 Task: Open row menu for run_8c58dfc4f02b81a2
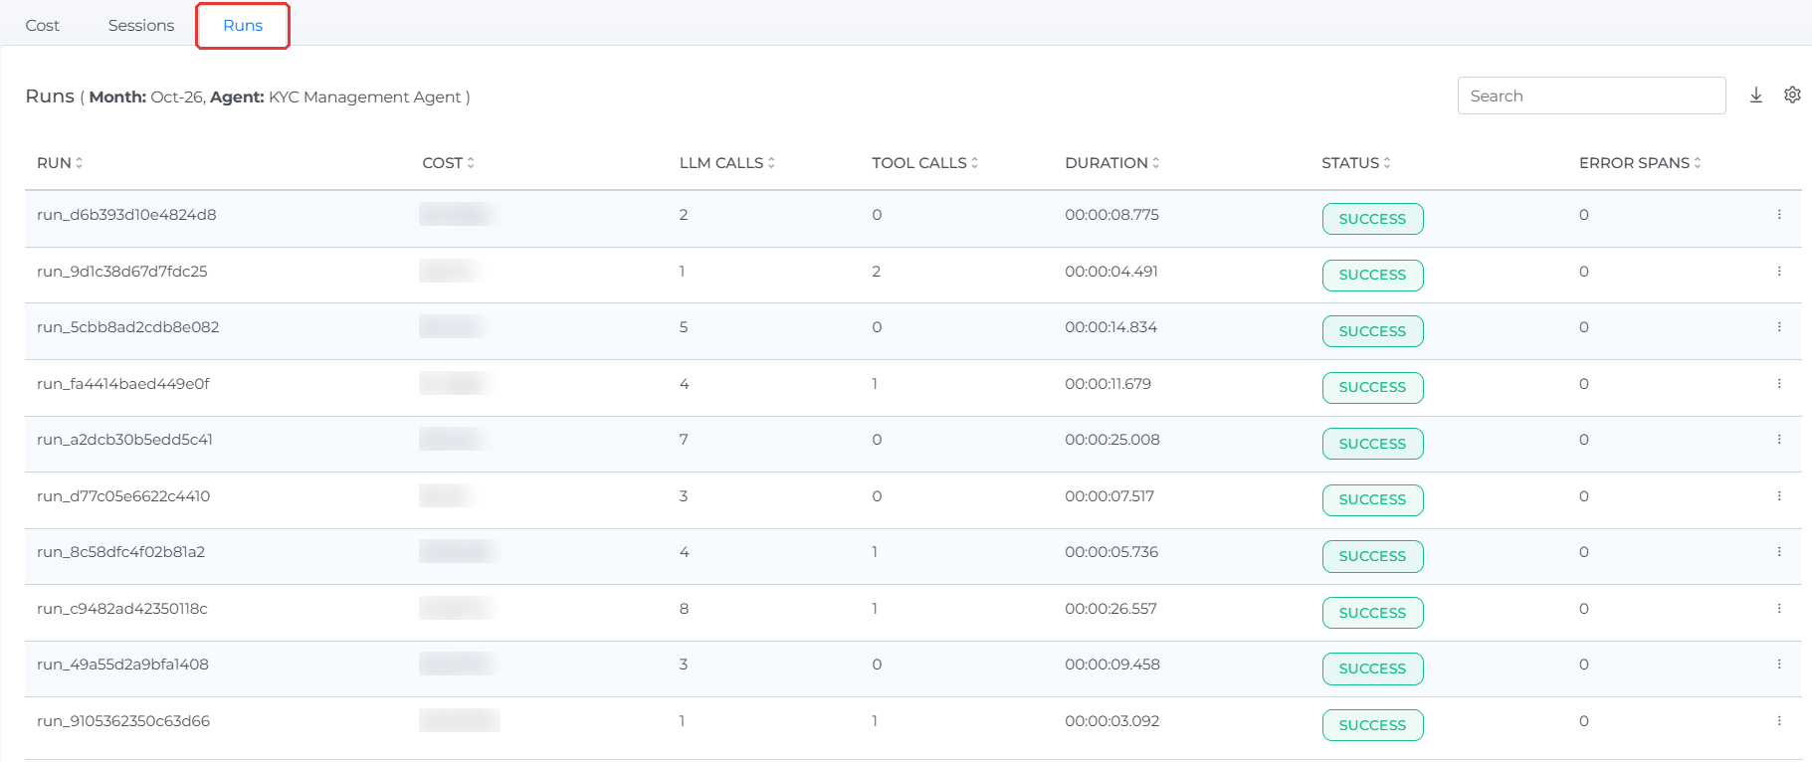tap(1779, 552)
